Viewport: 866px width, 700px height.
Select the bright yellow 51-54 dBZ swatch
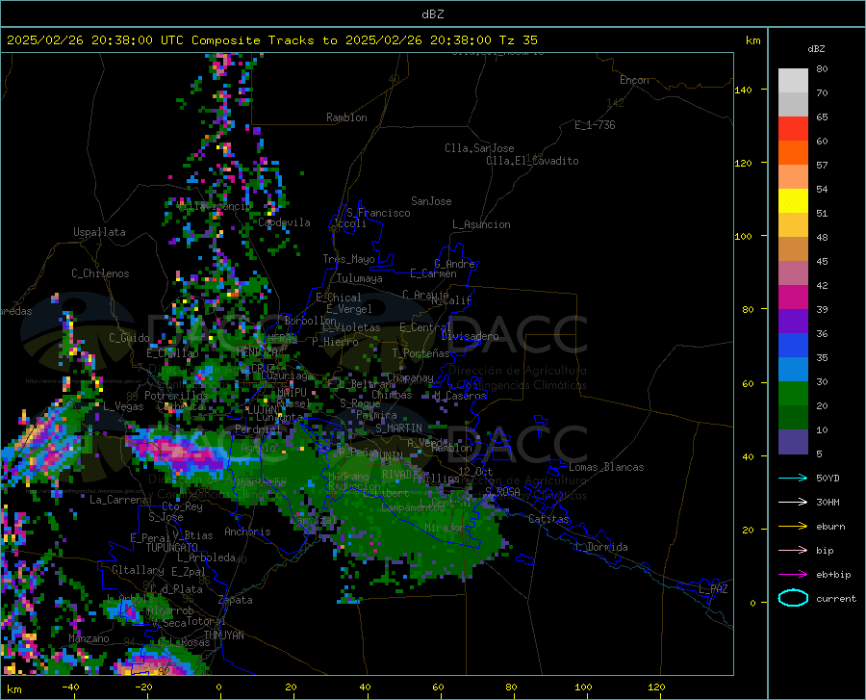[x=793, y=201]
